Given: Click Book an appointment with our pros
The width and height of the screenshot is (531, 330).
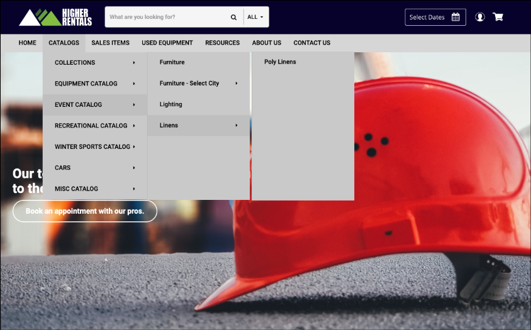Looking at the screenshot, I should 85,211.
